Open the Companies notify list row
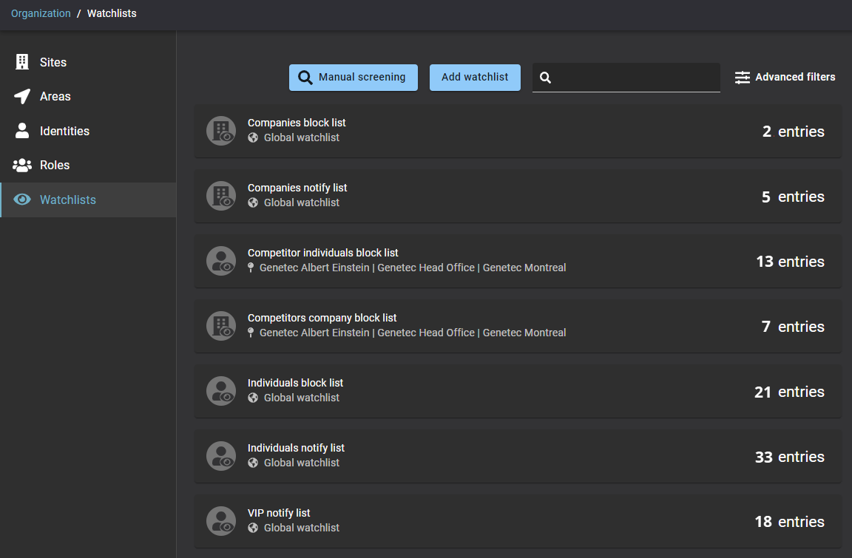The image size is (852, 558). [x=518, y=197]
